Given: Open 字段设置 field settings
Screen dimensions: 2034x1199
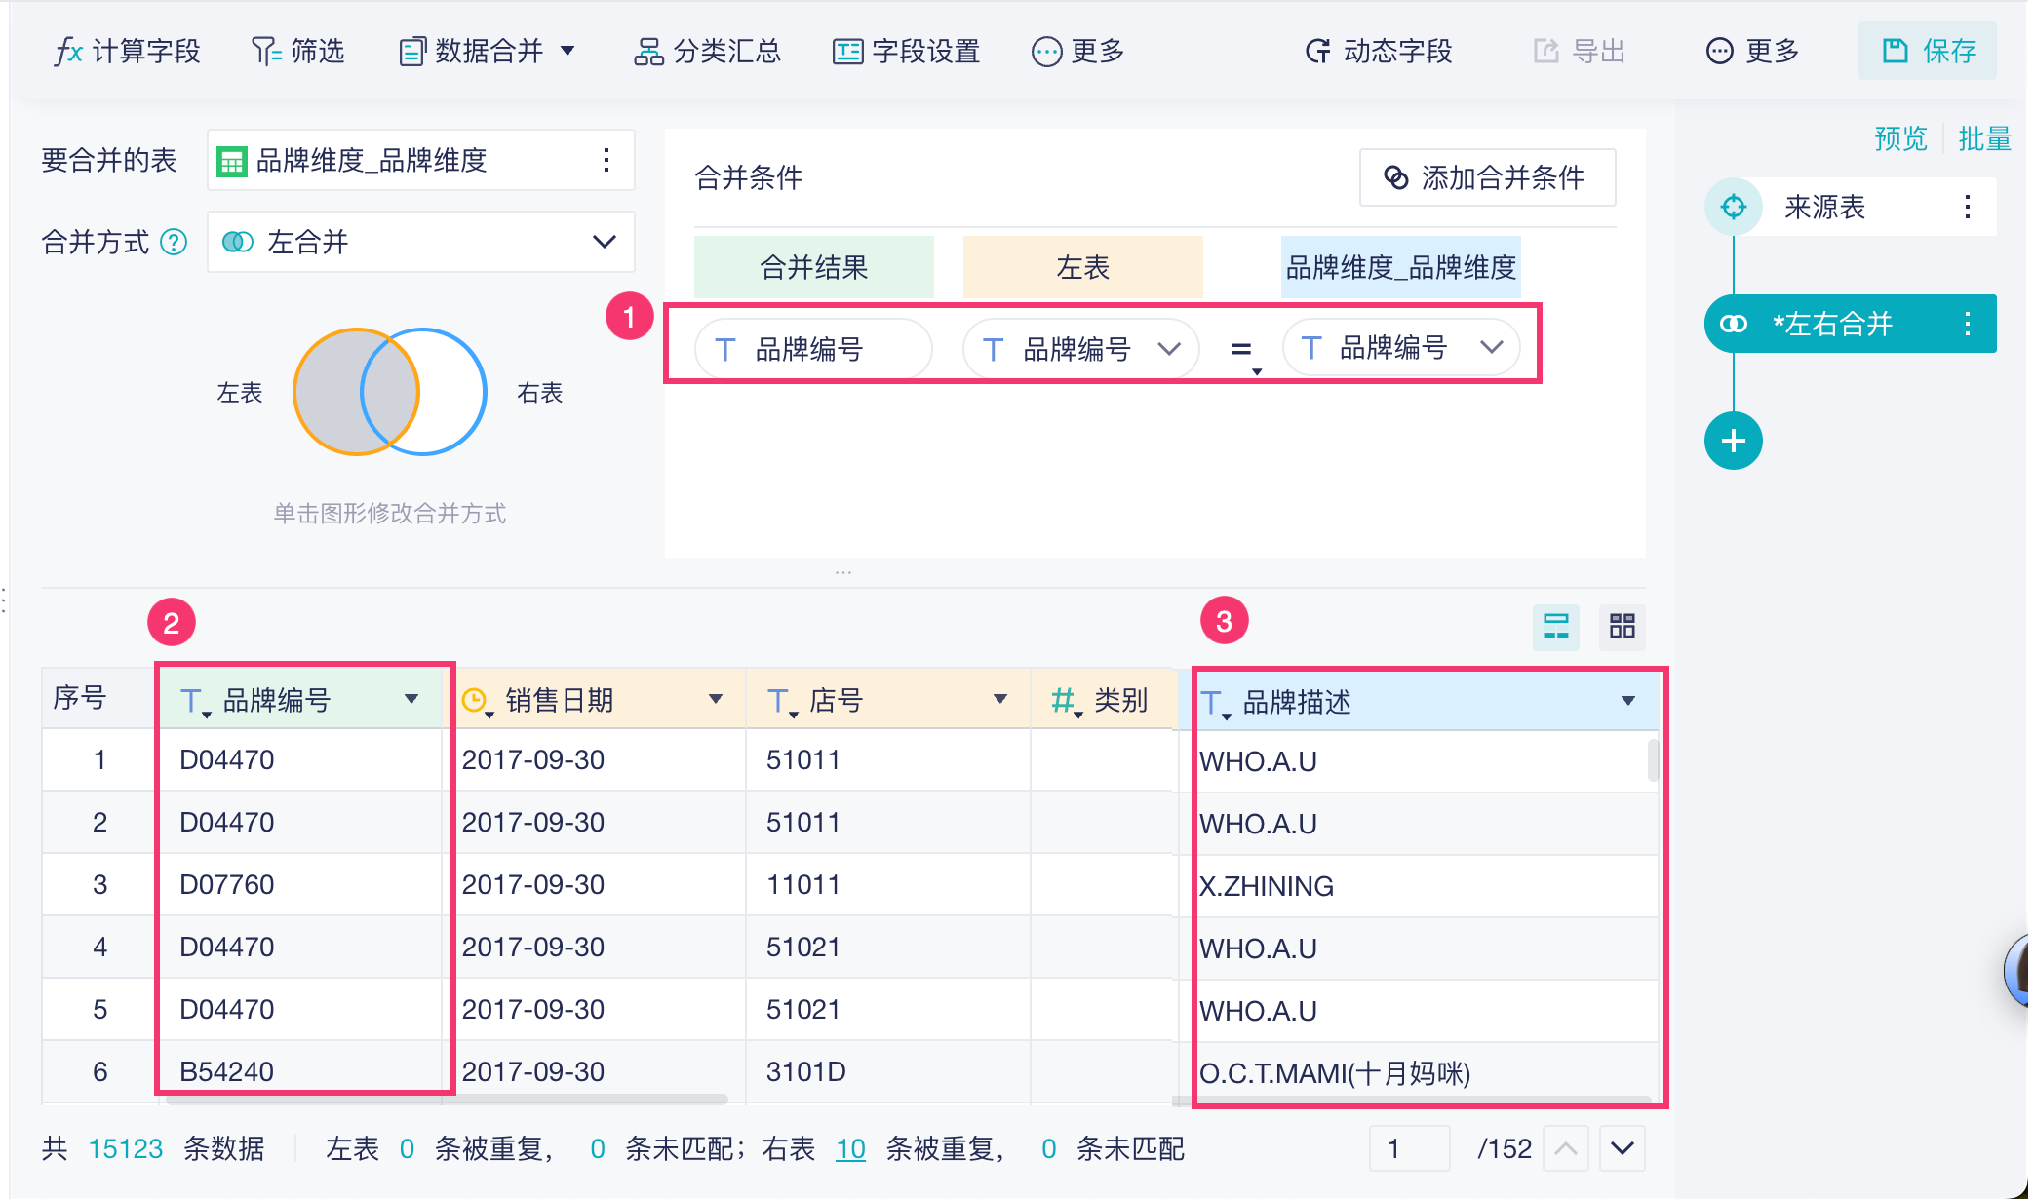Looking at the screenshot, I should click(907, 51).
